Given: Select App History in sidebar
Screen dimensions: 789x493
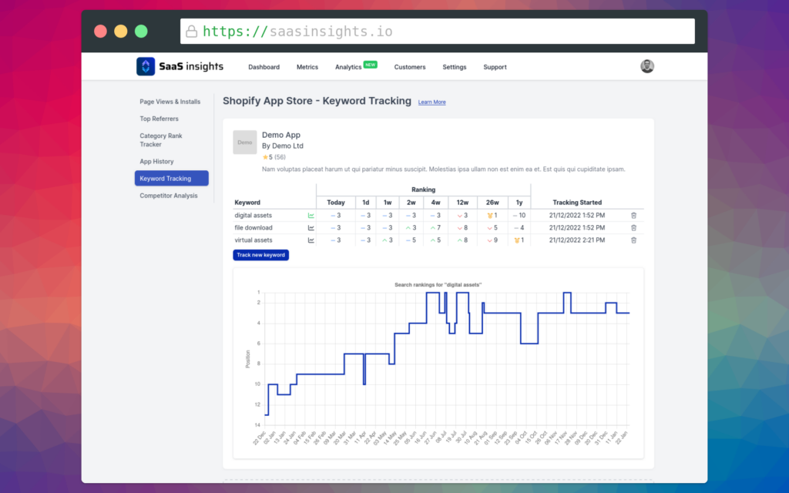Looking at the screenshot, I should [156, 162].
